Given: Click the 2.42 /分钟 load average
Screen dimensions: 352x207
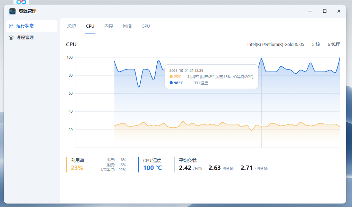Looking at the screenshot, I should [x=191, y=168].
